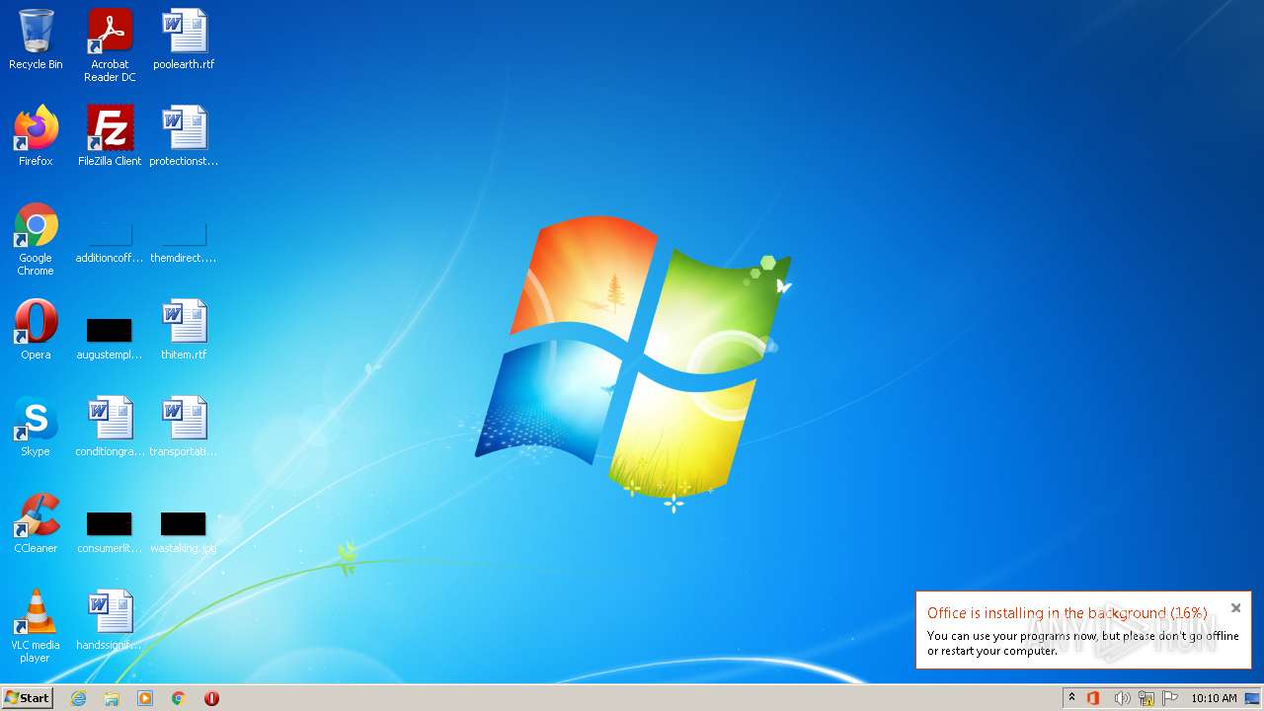Open the volume speaker control
The height and width of the screenshot is (711, 1264).
tap(1122, 698)
